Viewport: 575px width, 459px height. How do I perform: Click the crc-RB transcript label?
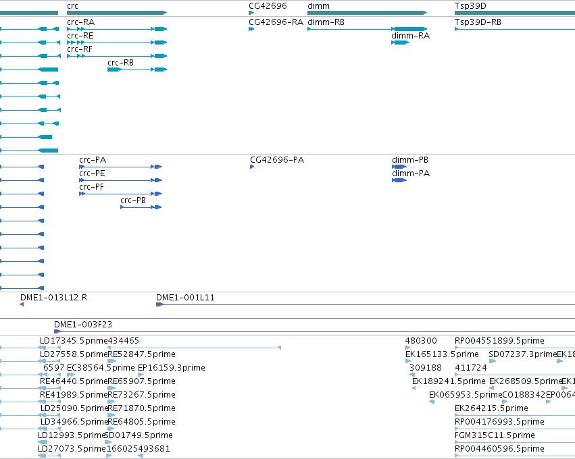(x=120, y=63)
